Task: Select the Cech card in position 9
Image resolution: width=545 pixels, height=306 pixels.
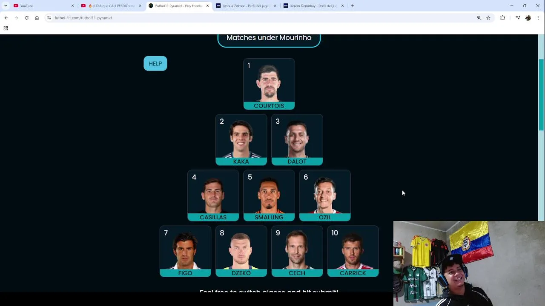Action: [x=297, y=251]
